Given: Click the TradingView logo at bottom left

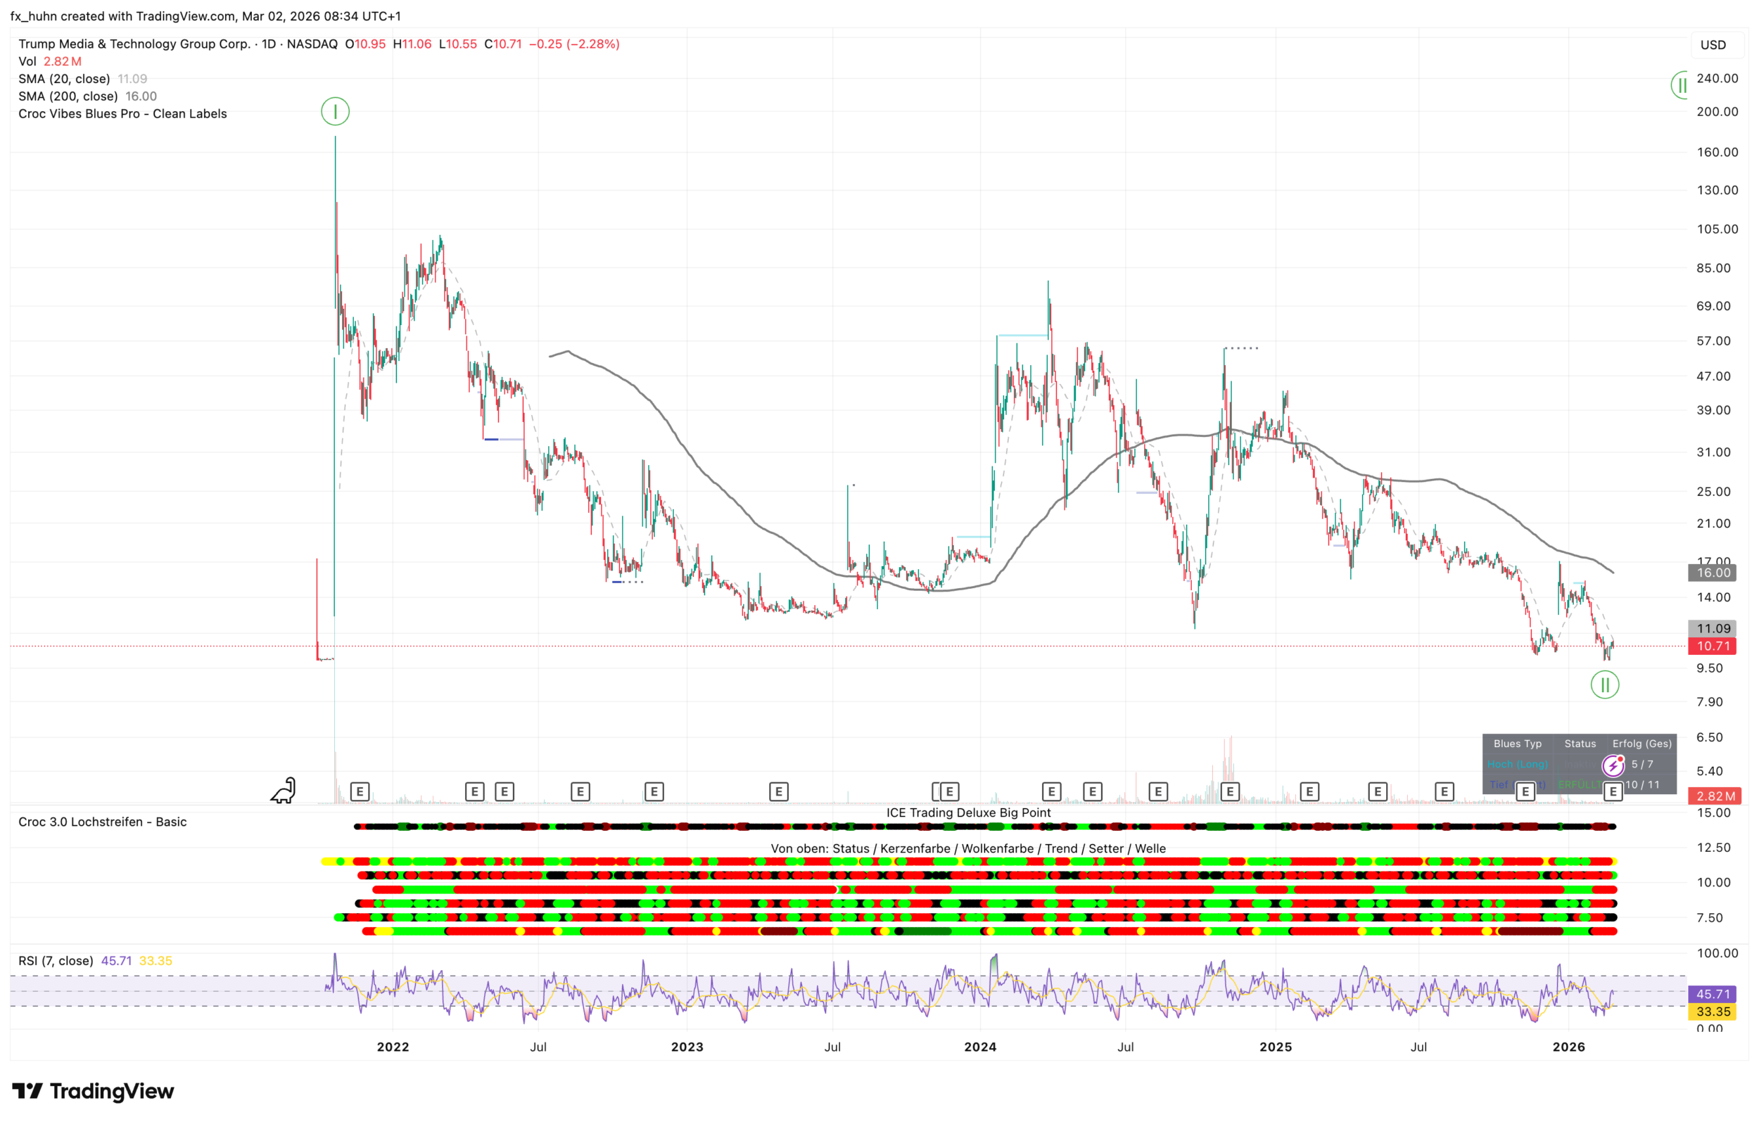Looking at the screenshot, I should (x=93, y=1091).
